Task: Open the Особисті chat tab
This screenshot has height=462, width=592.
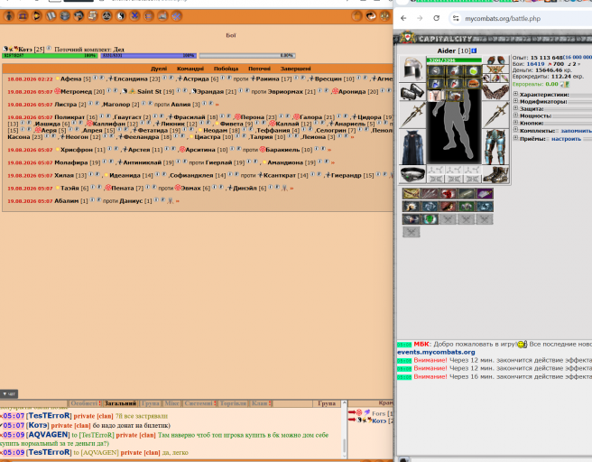Action: 86,403
